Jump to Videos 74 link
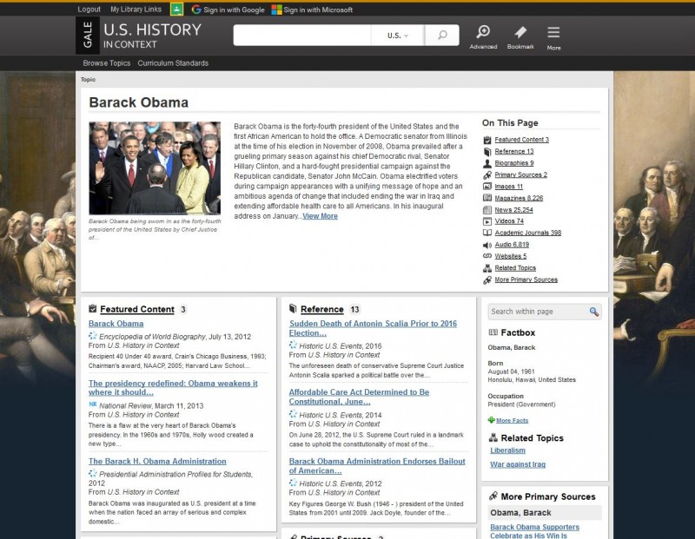The width and height of the screenshot is (695, 539). pos(509,221)
